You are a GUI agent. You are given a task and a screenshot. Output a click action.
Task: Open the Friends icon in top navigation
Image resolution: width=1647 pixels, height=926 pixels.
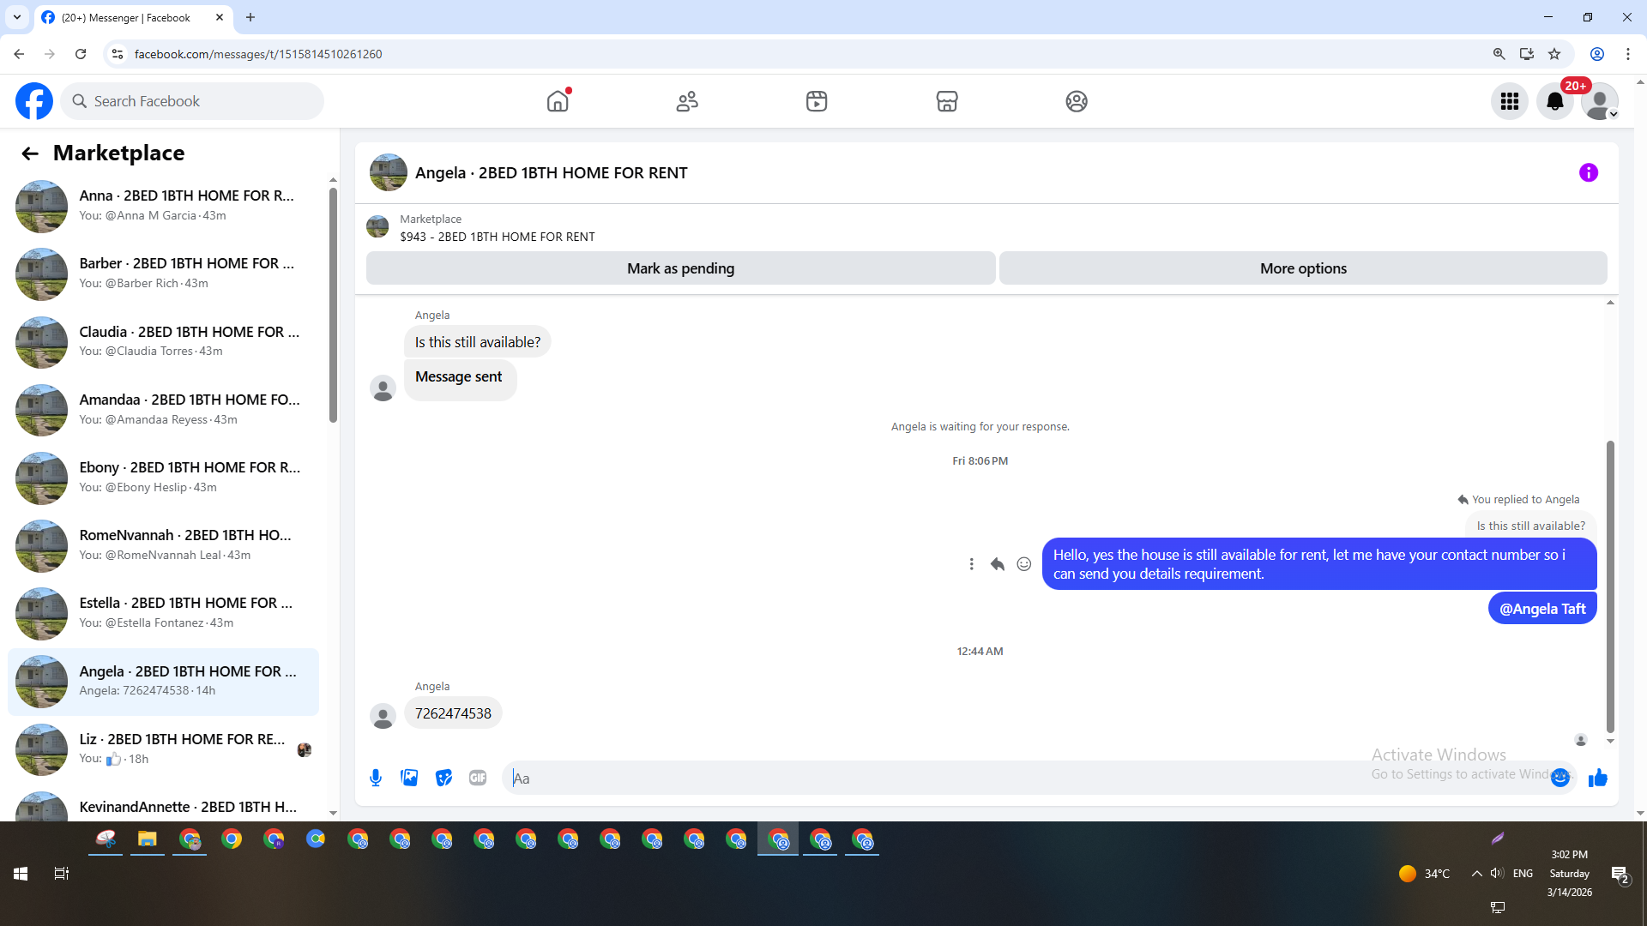pyautogui.click(x=687, y=101)
